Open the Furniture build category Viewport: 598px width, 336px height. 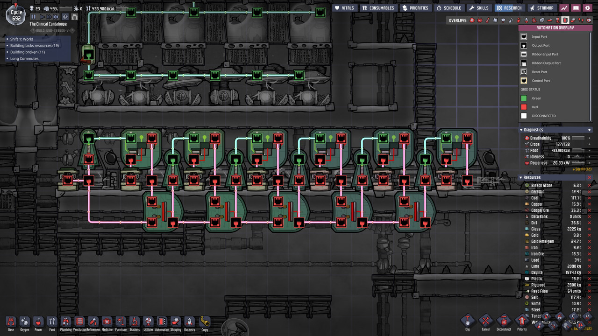point(121,322)
